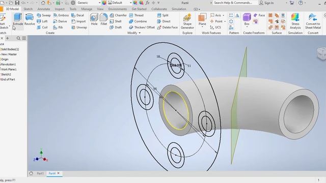Open the Environments tab
Image resolution: width=326 pixels, height=183 pixels.
pos(118,9)
